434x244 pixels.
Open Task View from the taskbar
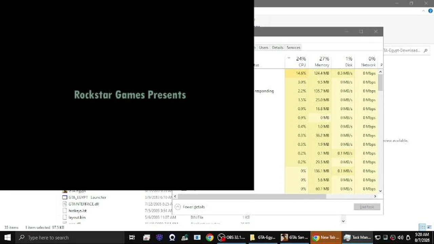click(132, 238)
